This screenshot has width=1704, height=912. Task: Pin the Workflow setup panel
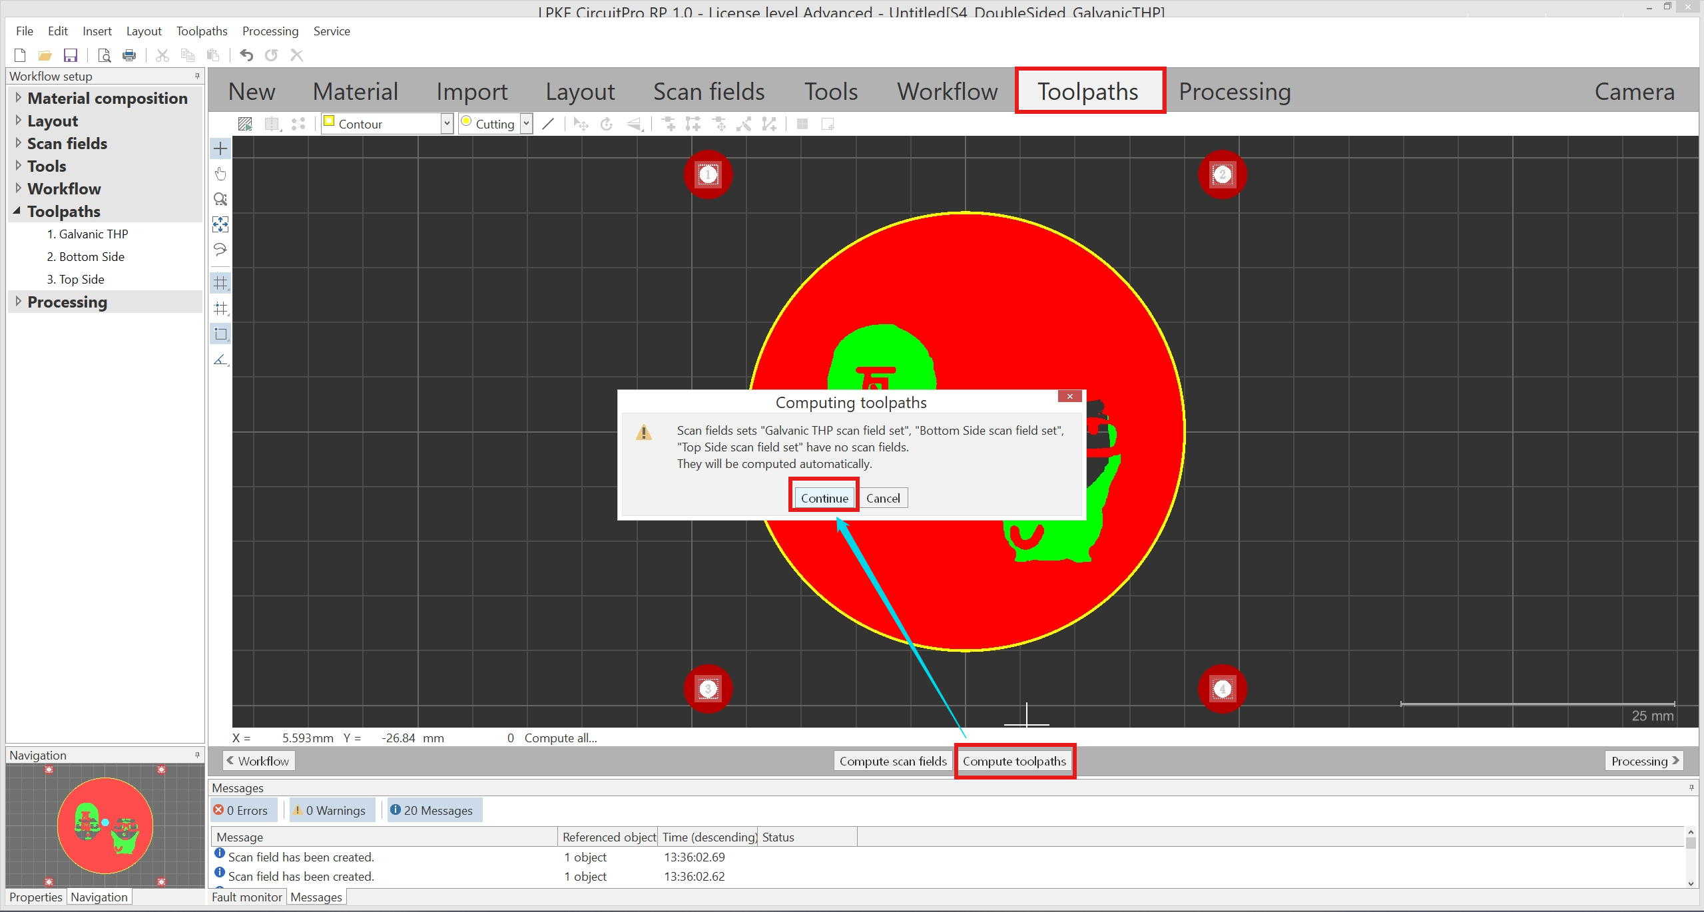click(196, 76)
